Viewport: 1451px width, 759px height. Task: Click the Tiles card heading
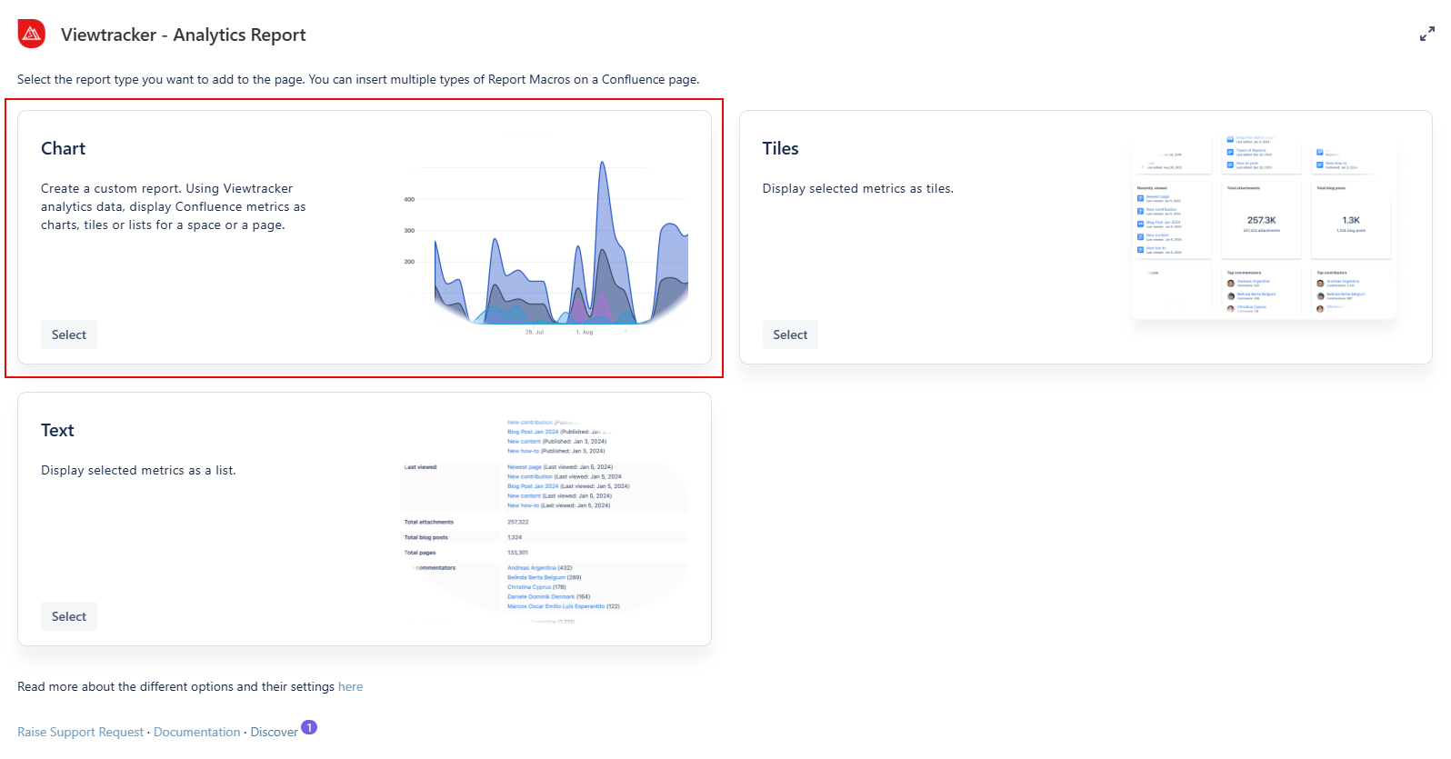tap(780, 149)
